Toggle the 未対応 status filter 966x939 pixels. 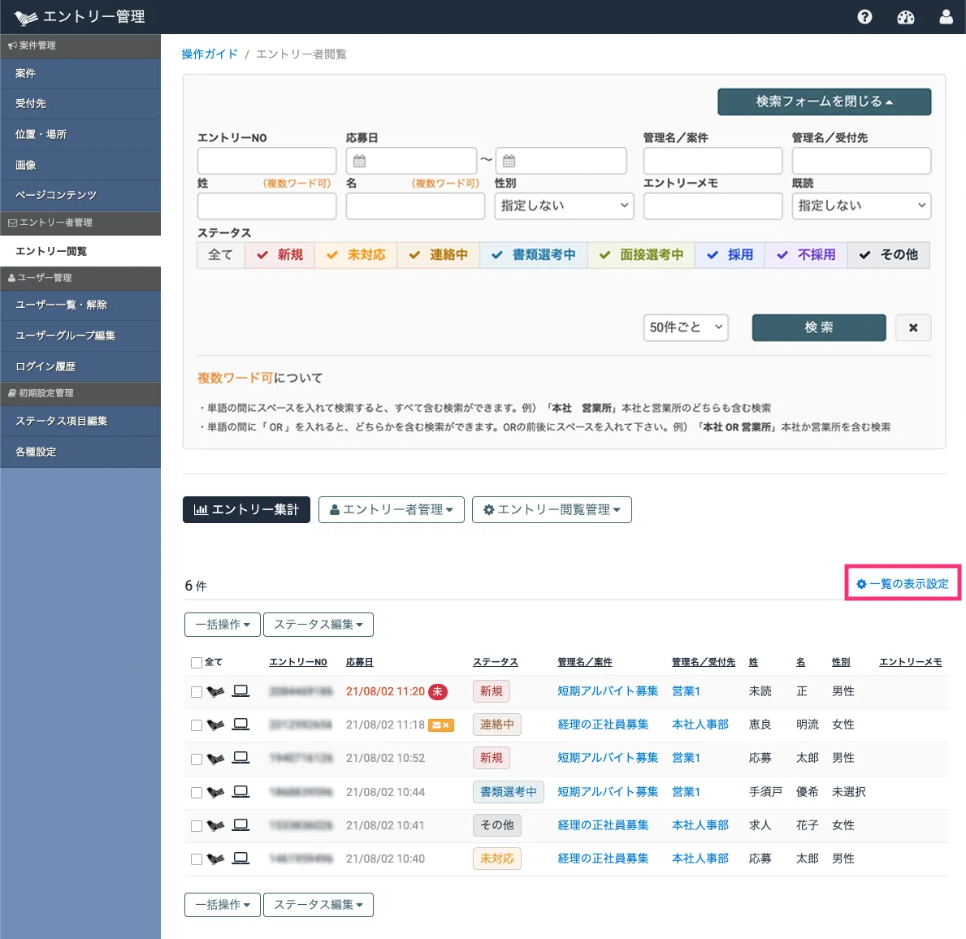click(356, 255)
